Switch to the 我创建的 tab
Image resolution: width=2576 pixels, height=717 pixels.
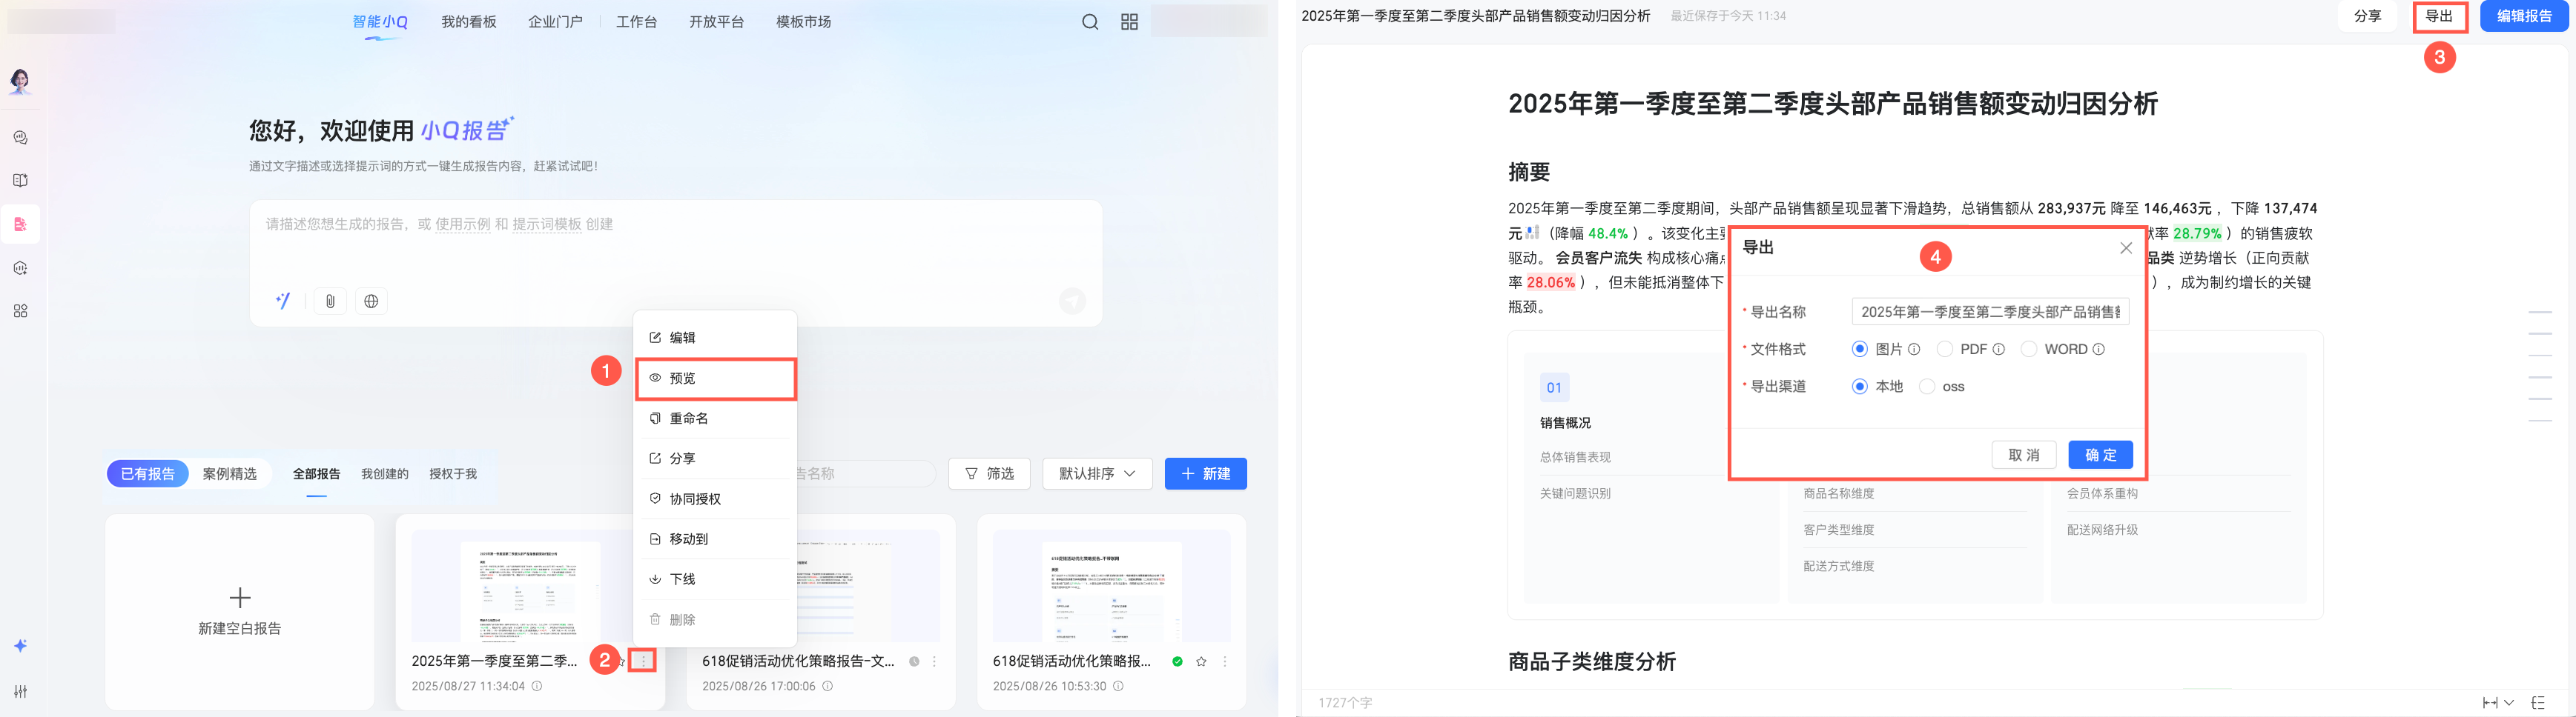pyautogui.click(x=385, y=474)
